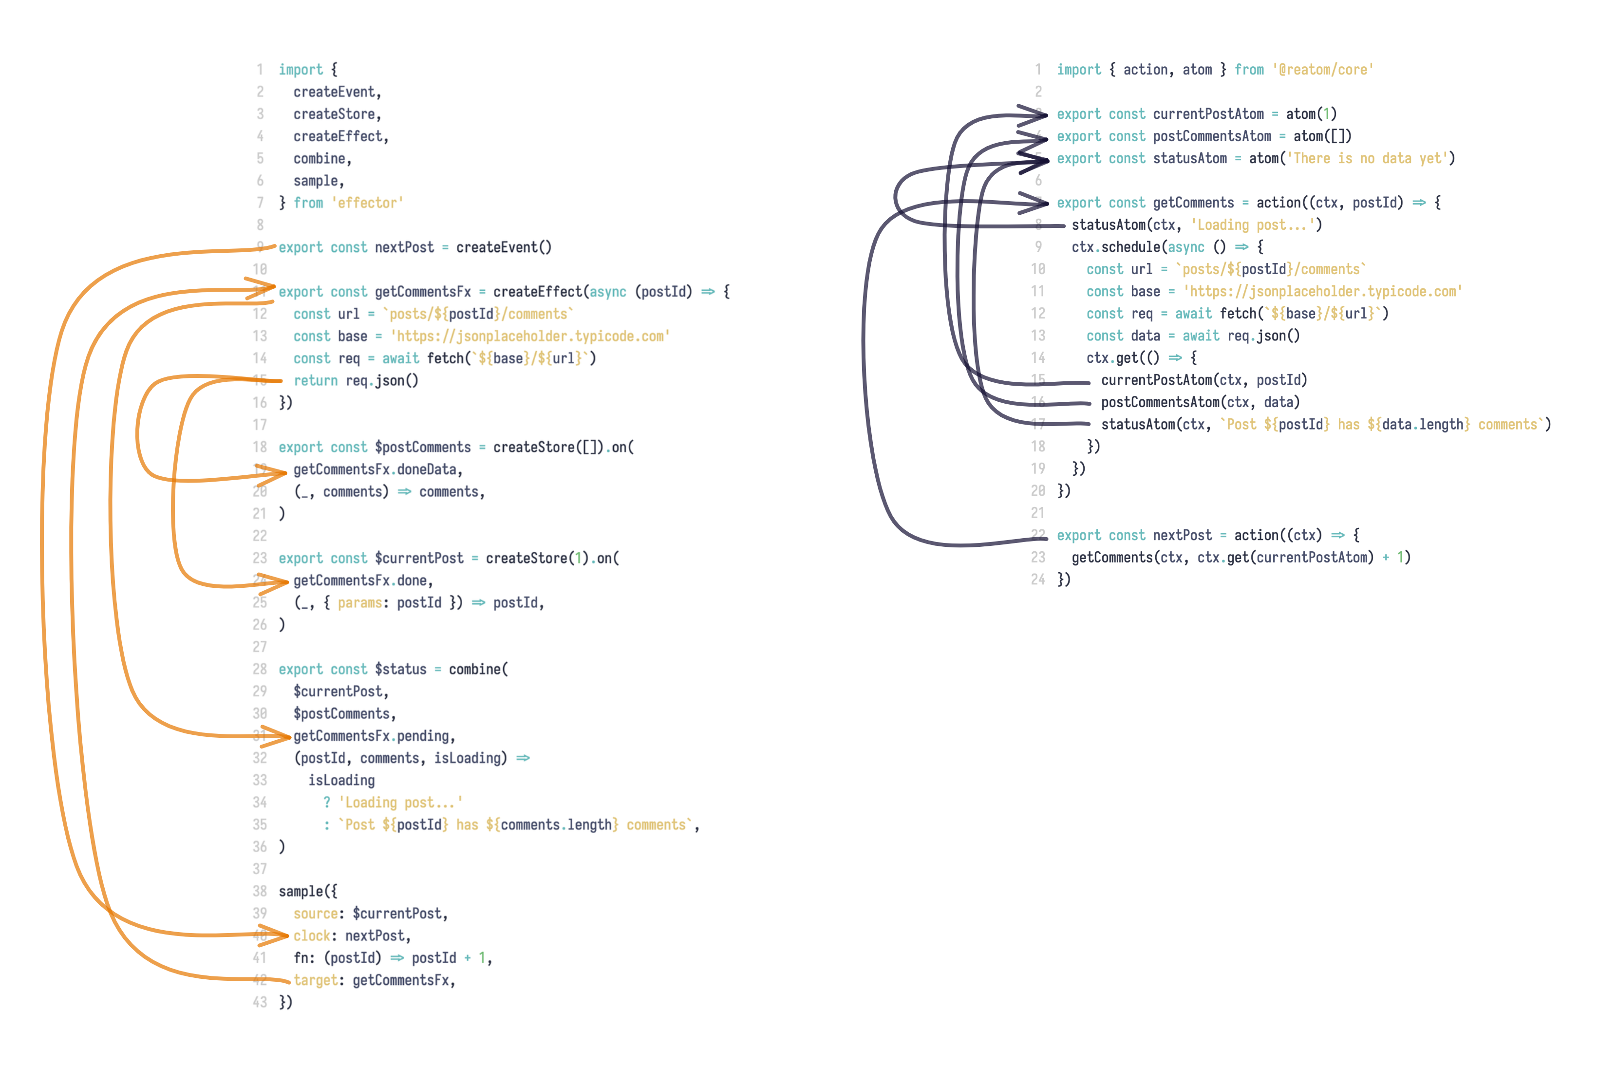The image size is (1617, 1066).
Task: Click nextPost action name in right code
Action: pos(1182,535)
